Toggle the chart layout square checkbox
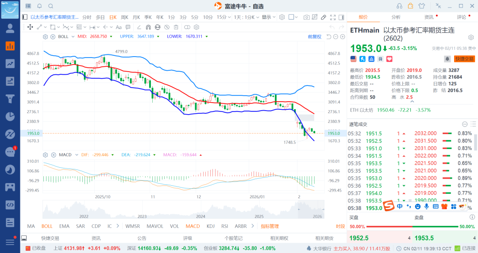Screen dimensions: 478x253 point(291,17)
